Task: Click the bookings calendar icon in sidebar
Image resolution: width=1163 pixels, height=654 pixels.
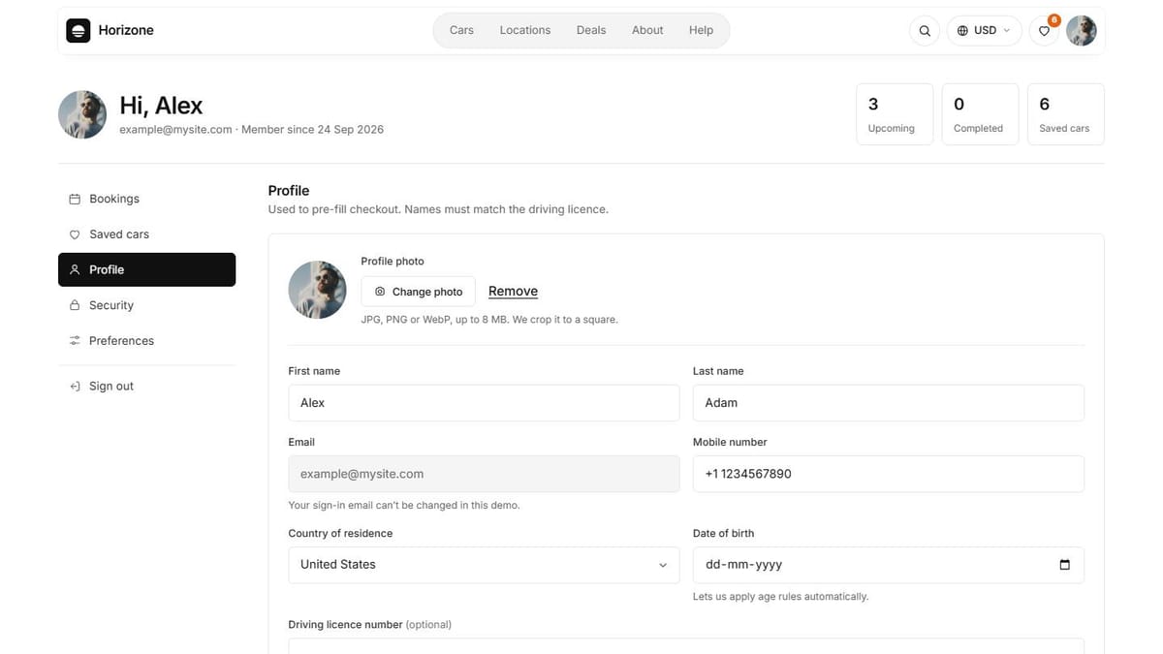Action: [75, 199]
